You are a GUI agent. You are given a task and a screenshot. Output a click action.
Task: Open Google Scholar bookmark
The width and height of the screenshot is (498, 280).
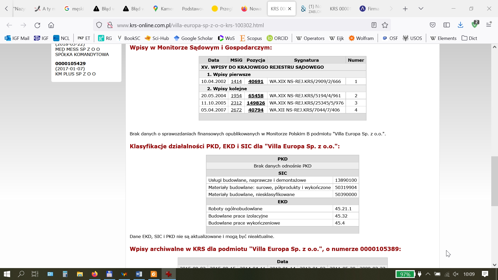coord(193,38)
